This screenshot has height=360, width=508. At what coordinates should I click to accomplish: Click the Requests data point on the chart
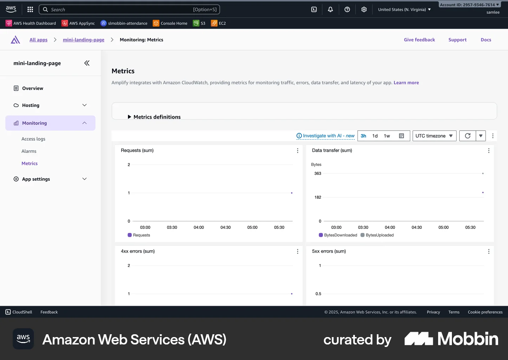292,193
